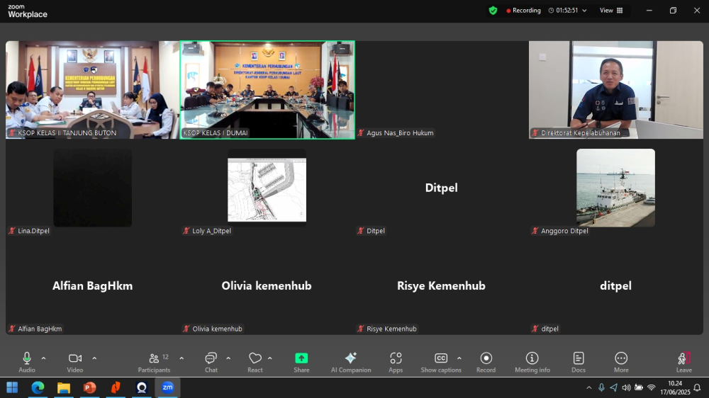The image size is (709, 398).
Task: Click the green encryption shield icon
Action: tap(493, 11)
